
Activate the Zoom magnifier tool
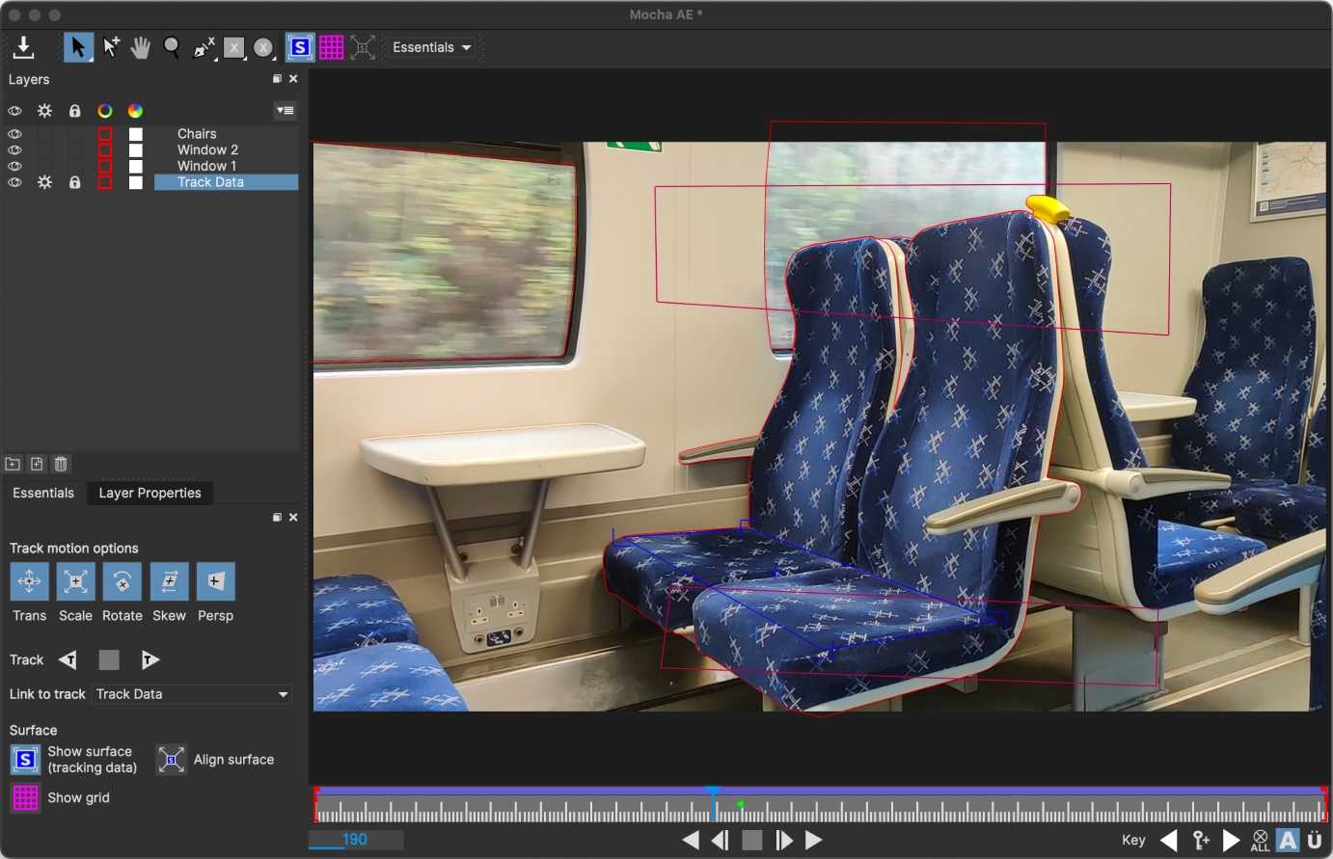coord(172,47)
